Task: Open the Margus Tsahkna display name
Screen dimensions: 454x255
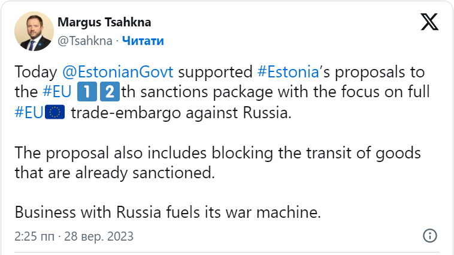Action: click(104, 22)
